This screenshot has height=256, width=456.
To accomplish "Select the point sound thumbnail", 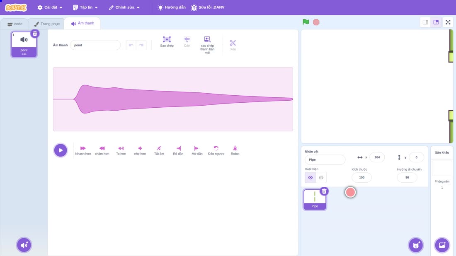I will click(x=24, y=44).
